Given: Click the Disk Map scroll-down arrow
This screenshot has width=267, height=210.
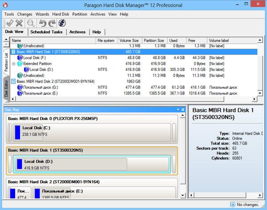Looking at the screenshot, I should [182, 195].
